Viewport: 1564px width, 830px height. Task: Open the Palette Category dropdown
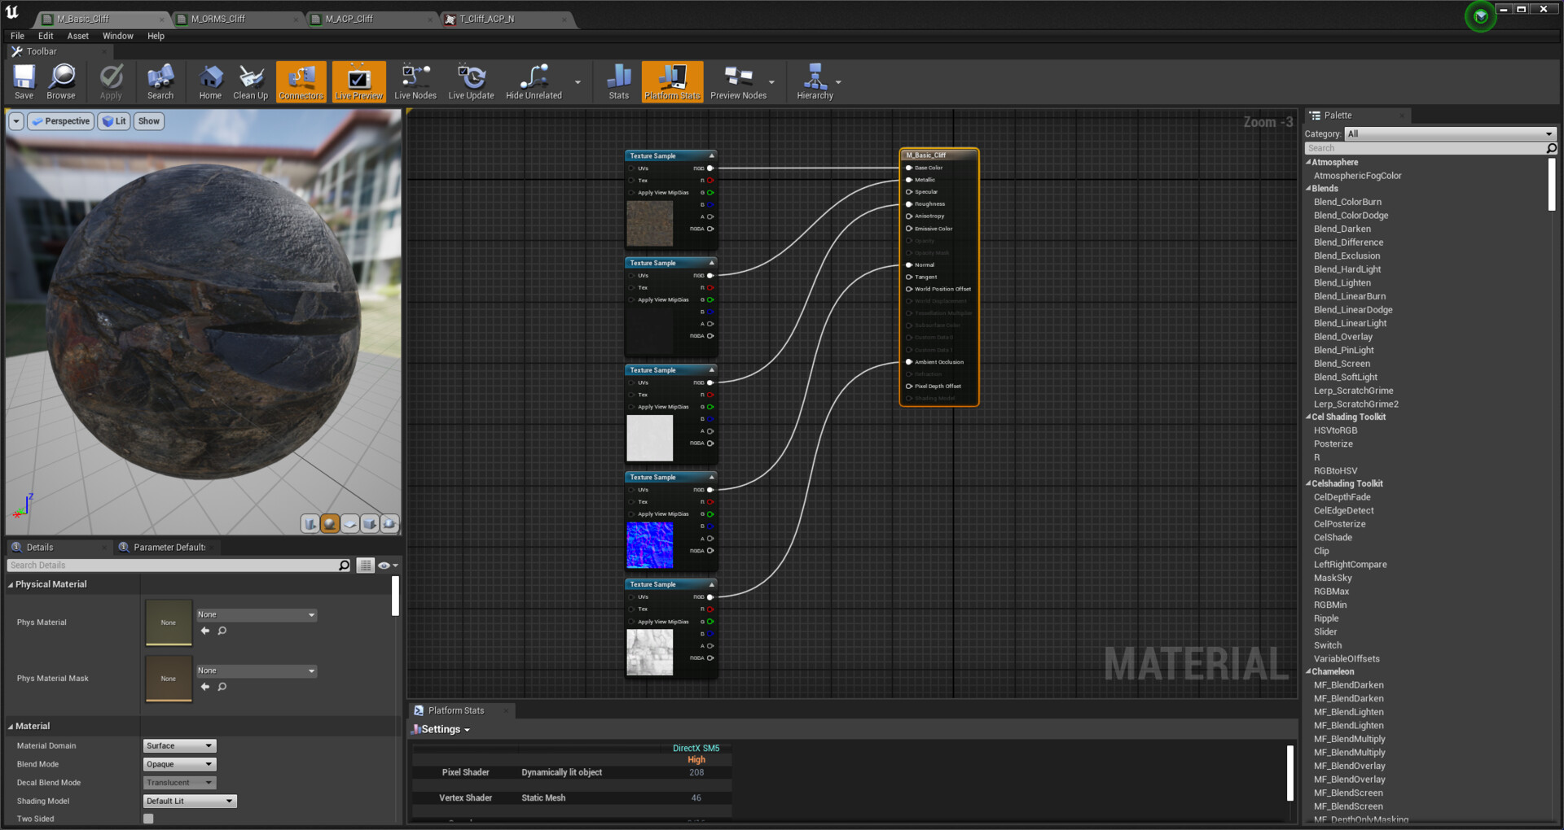click(1450, 133)
